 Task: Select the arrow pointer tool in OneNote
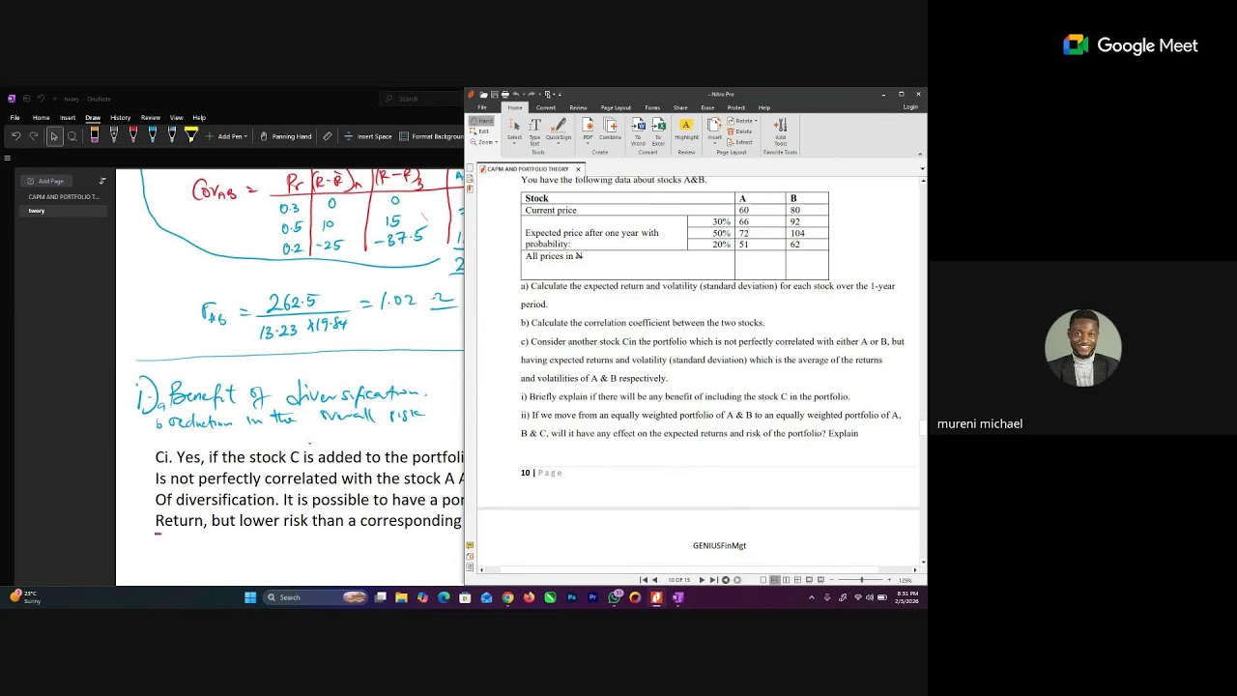(x=54, y=136)
